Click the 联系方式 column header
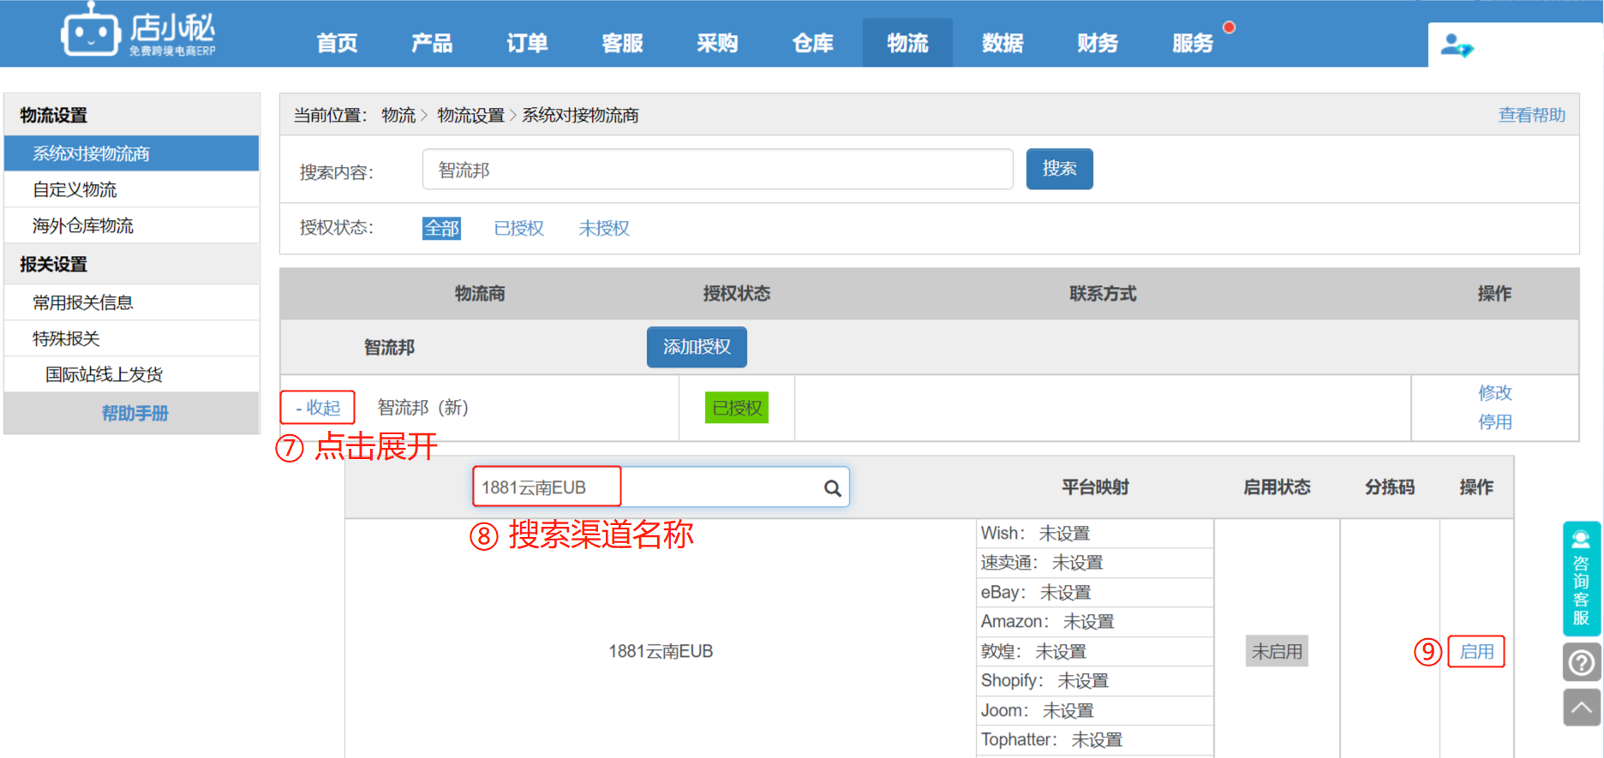Image resolution: width=1604 pixels, height=758 pixels. click(1103, 294)
